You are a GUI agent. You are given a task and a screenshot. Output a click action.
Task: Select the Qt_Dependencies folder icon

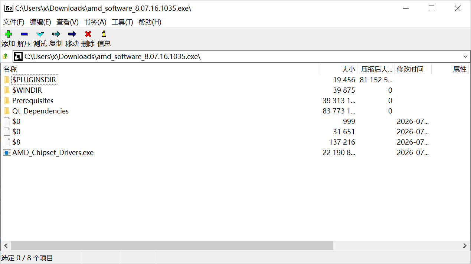[7, 111]
